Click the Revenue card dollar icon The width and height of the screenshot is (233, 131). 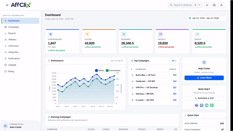coord(124,34)
